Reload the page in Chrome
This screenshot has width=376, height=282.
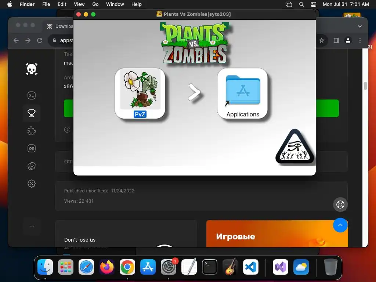click(x=40, y=40)
